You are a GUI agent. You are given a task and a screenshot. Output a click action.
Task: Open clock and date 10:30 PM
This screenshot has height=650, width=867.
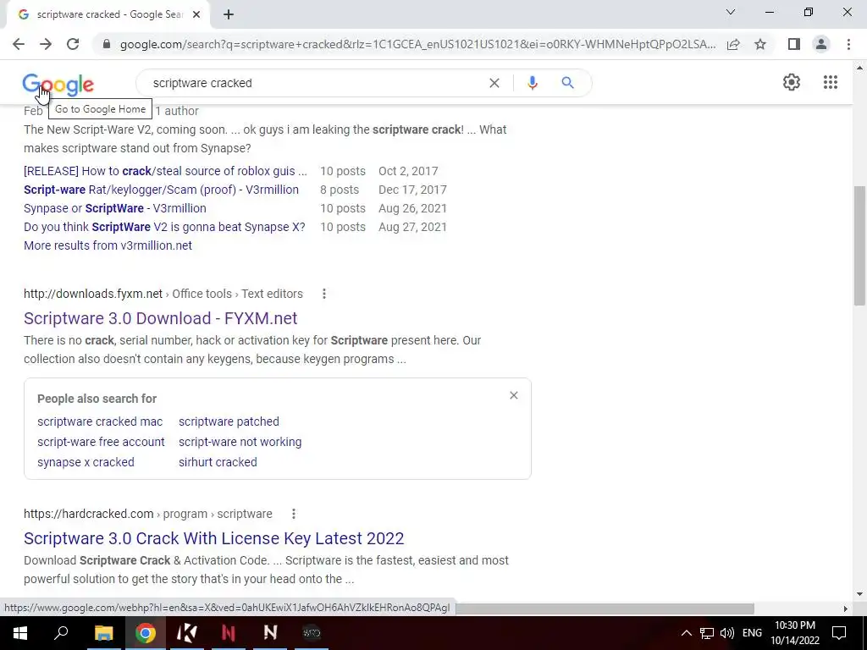tap(794, 633)
